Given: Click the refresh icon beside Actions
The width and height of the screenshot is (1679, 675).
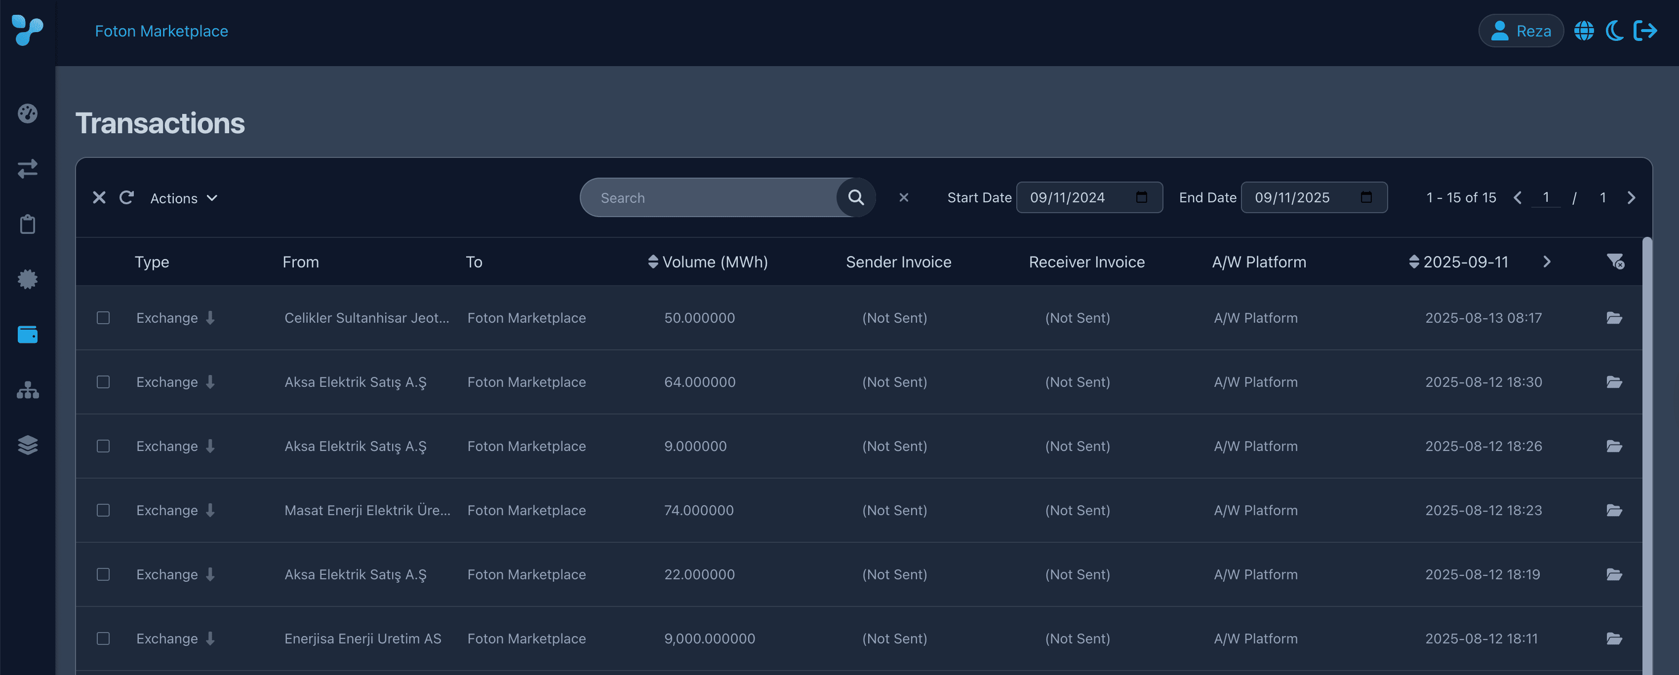Looking at the screenshot, I should pos(126,197).
